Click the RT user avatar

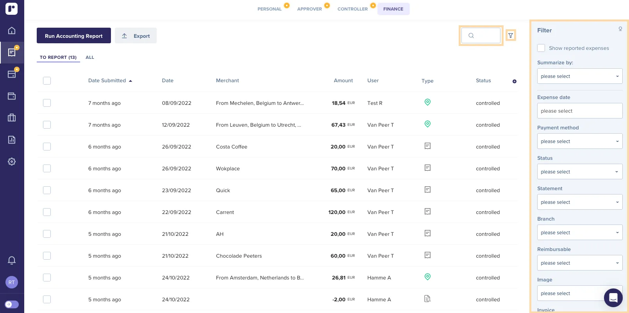12,282
